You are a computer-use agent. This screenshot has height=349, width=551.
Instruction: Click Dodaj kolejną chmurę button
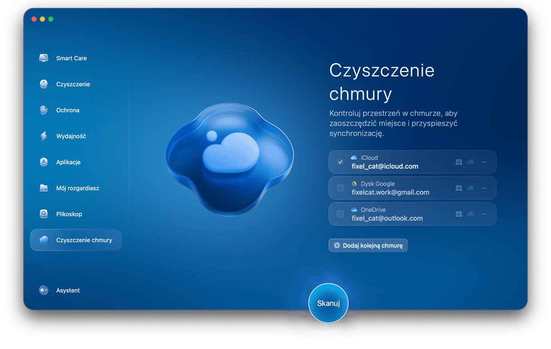coord(368,245)
